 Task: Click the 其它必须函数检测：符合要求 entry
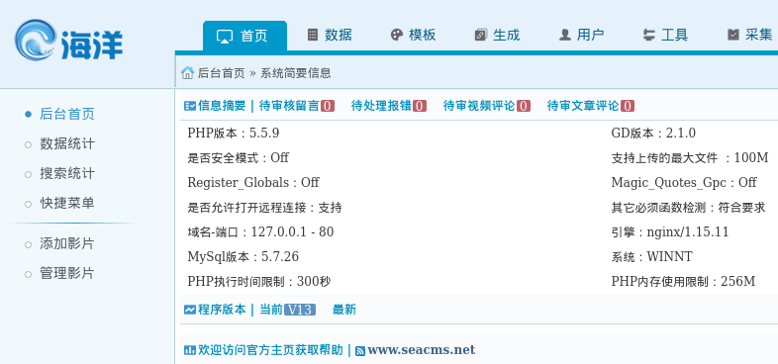point(688,208)
